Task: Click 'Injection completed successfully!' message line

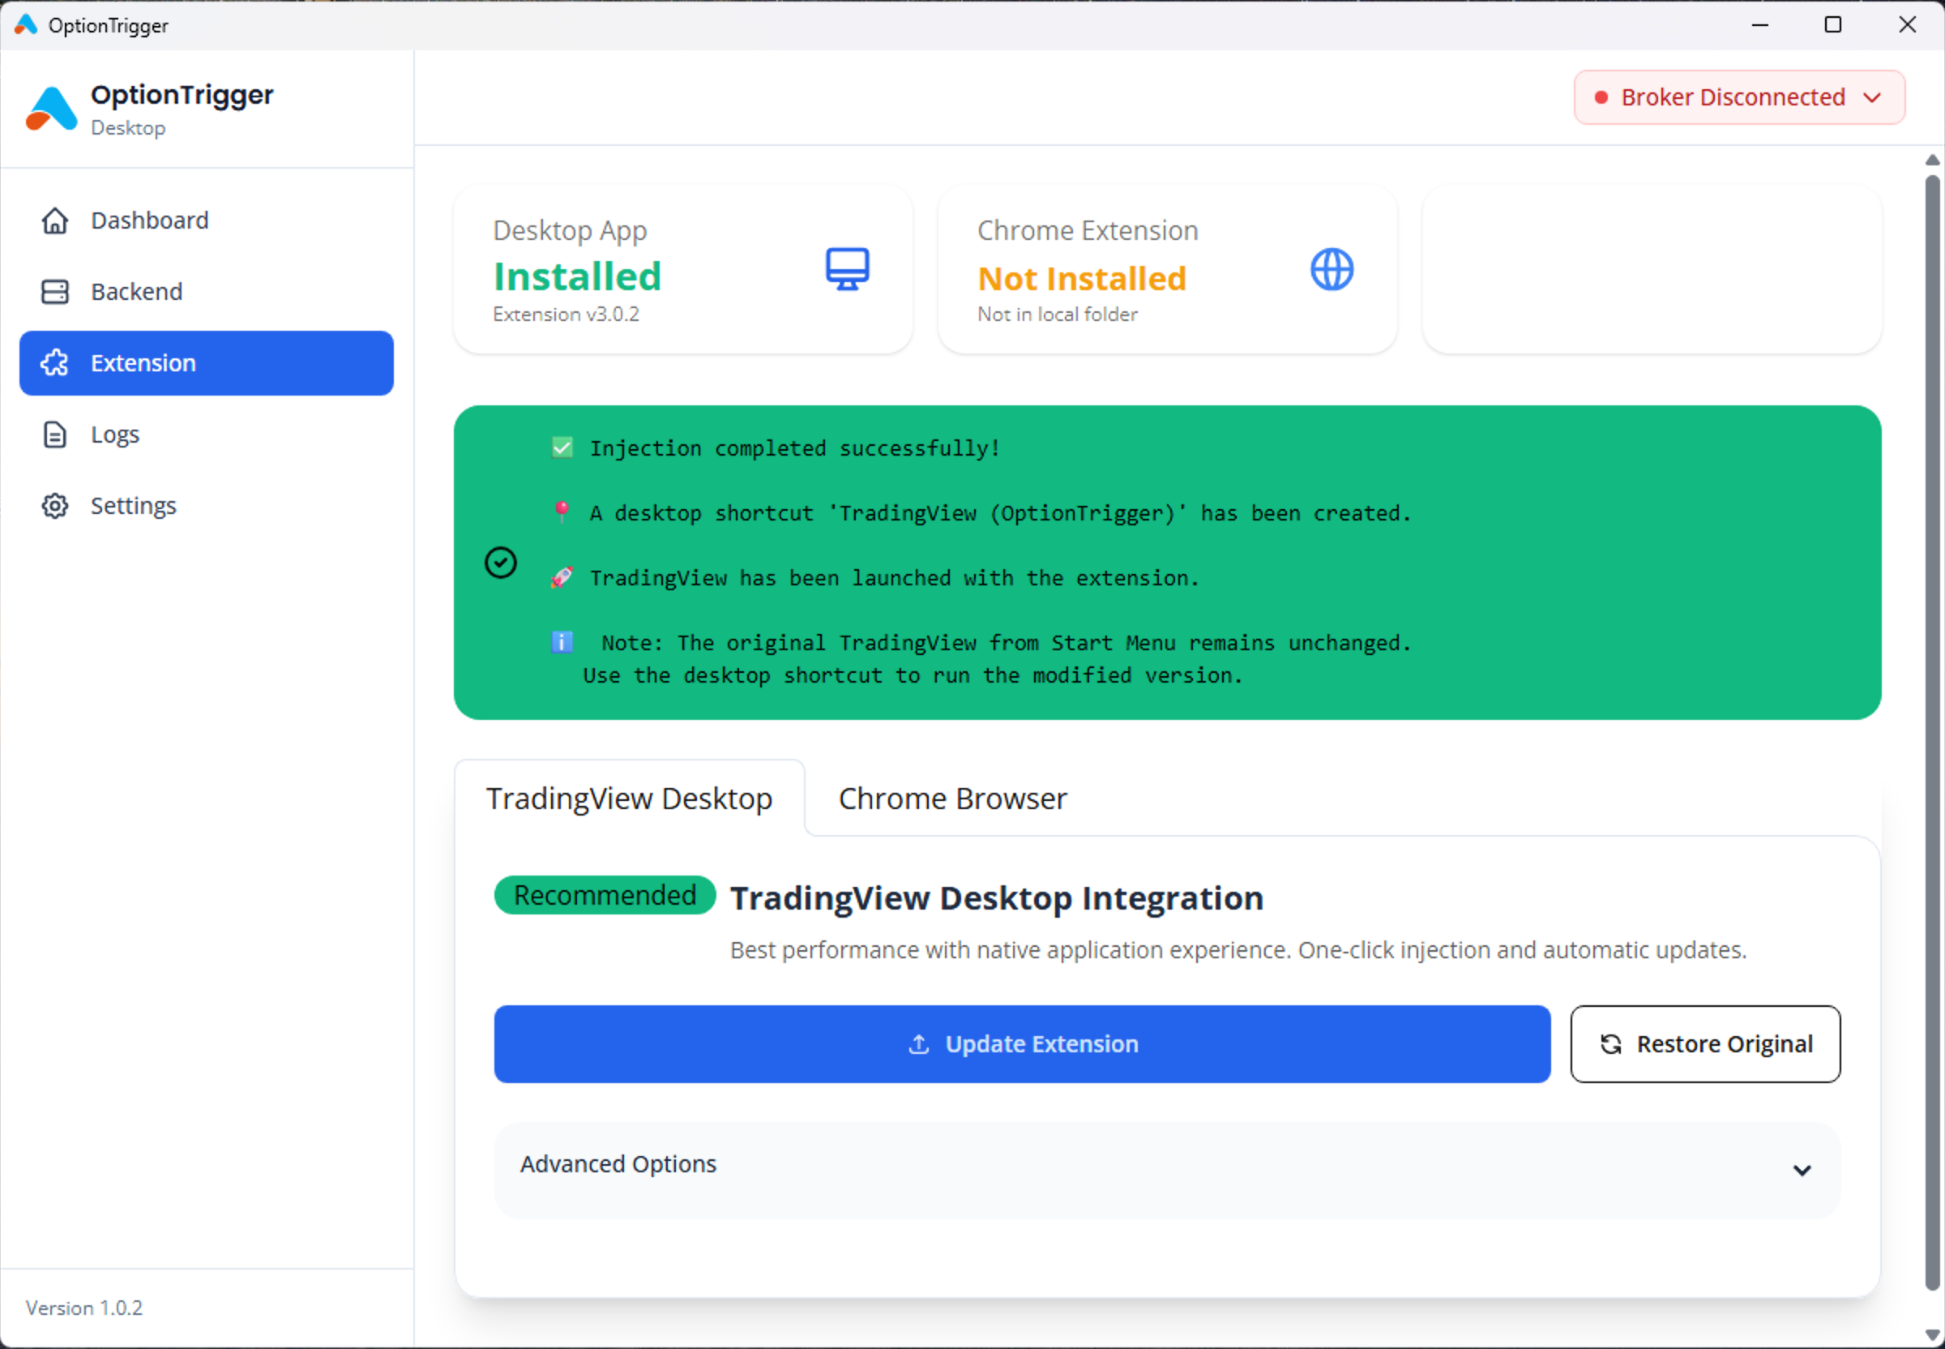Action: pyautogui.click(x=794, y=448)
